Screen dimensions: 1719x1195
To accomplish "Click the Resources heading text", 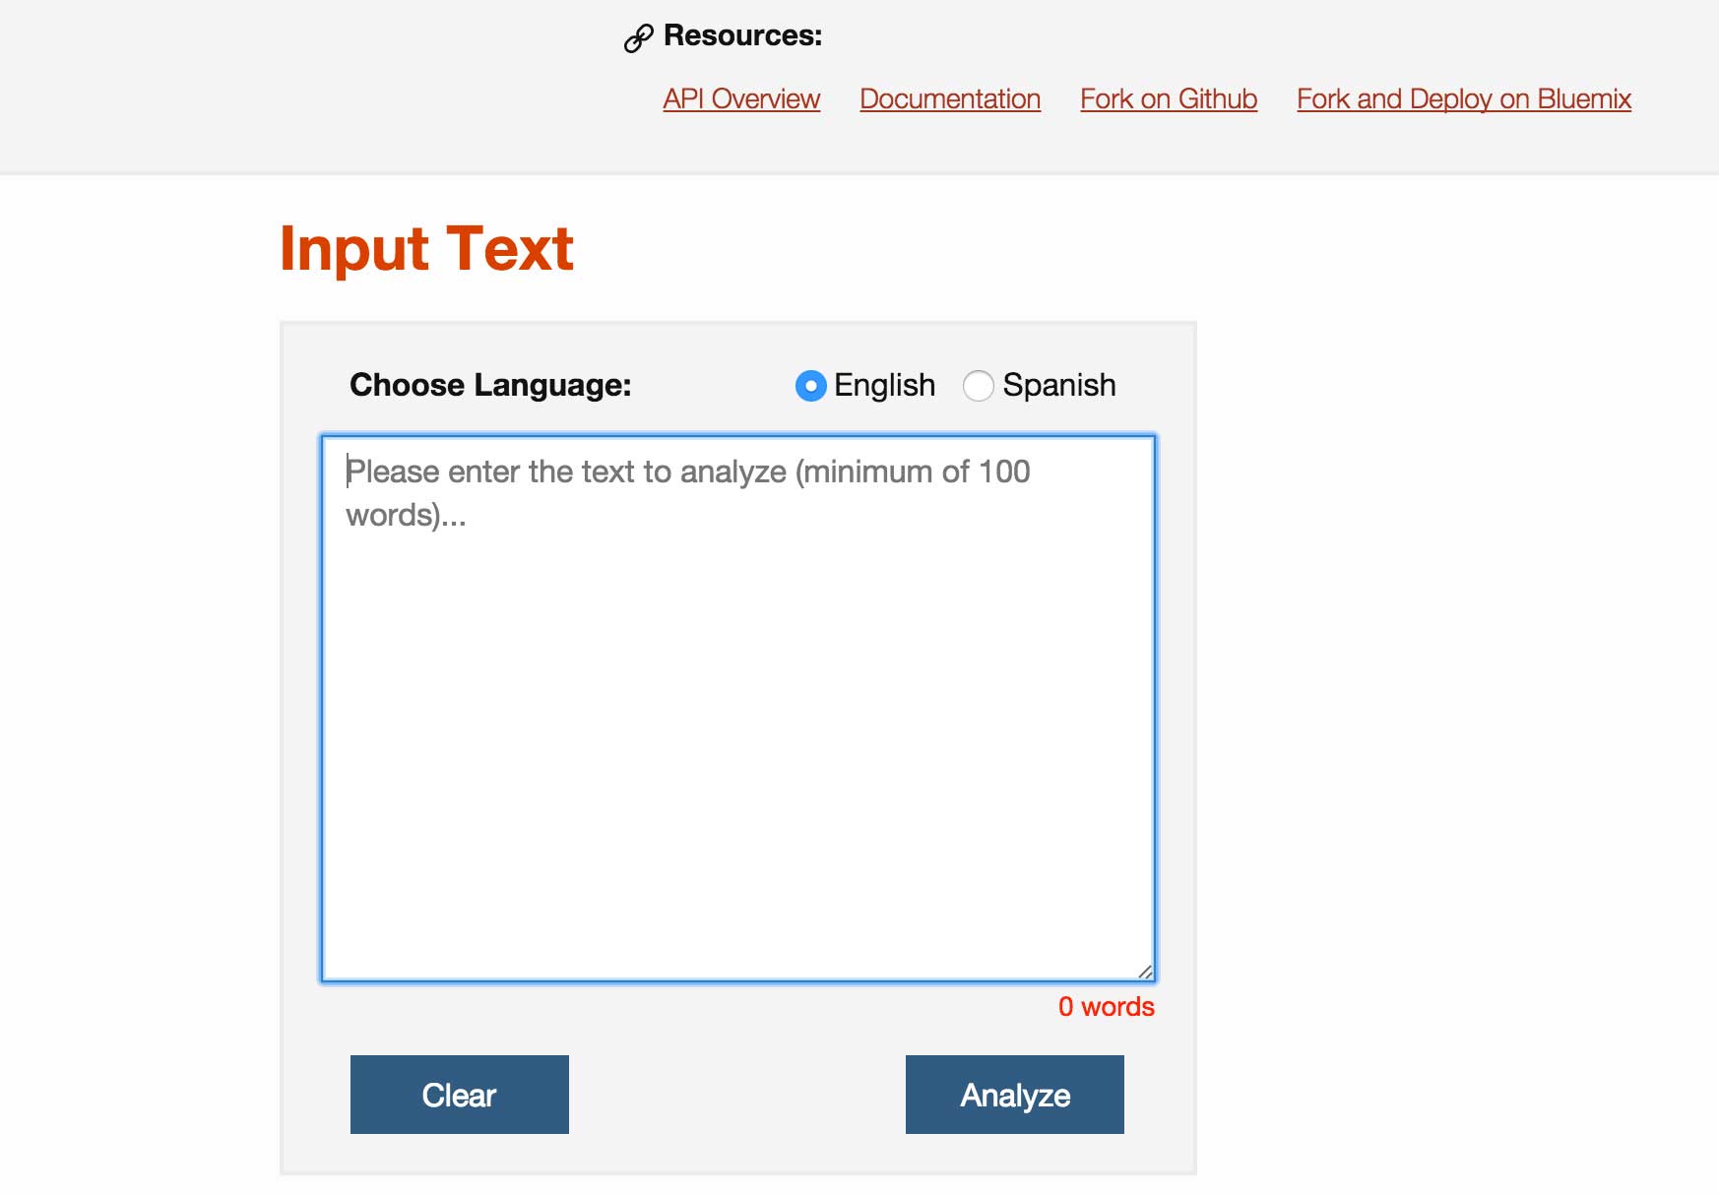I will (x=743, y=35).
